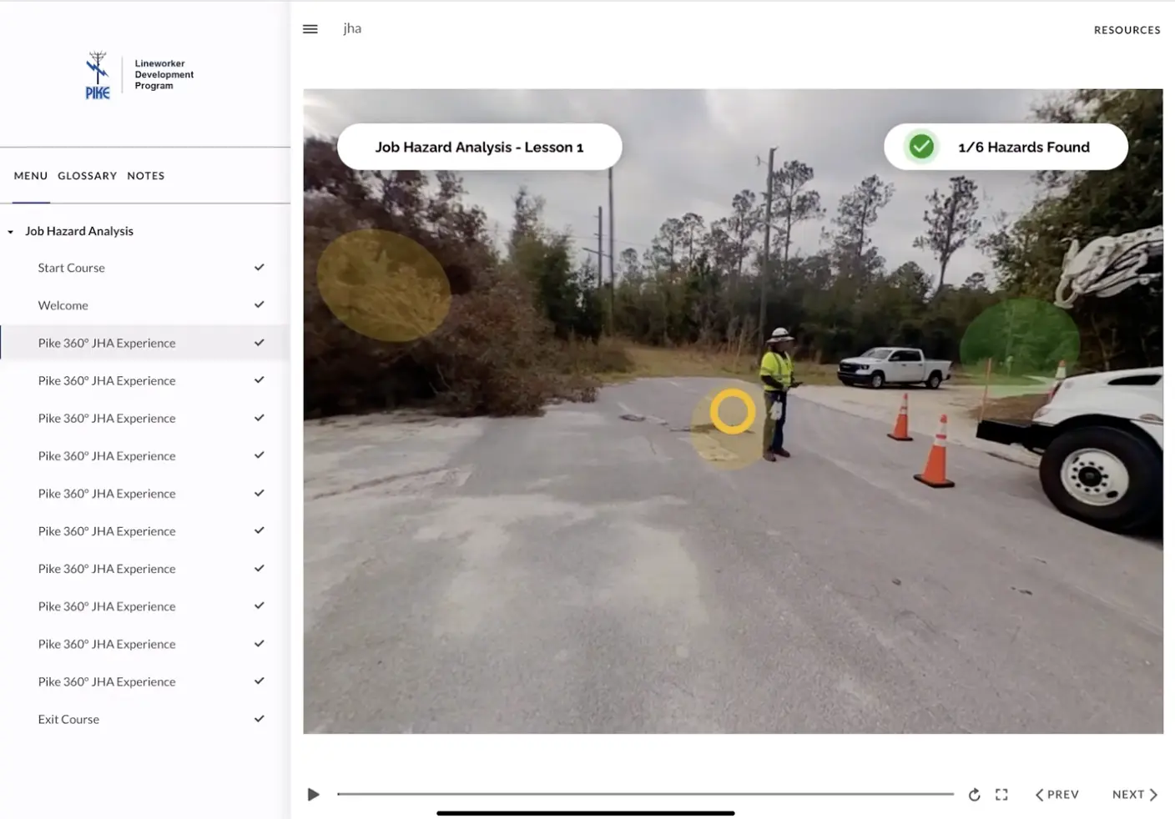Click the replay/restart icon near the seekbar
1175x819 pixels.
[973, 794]
